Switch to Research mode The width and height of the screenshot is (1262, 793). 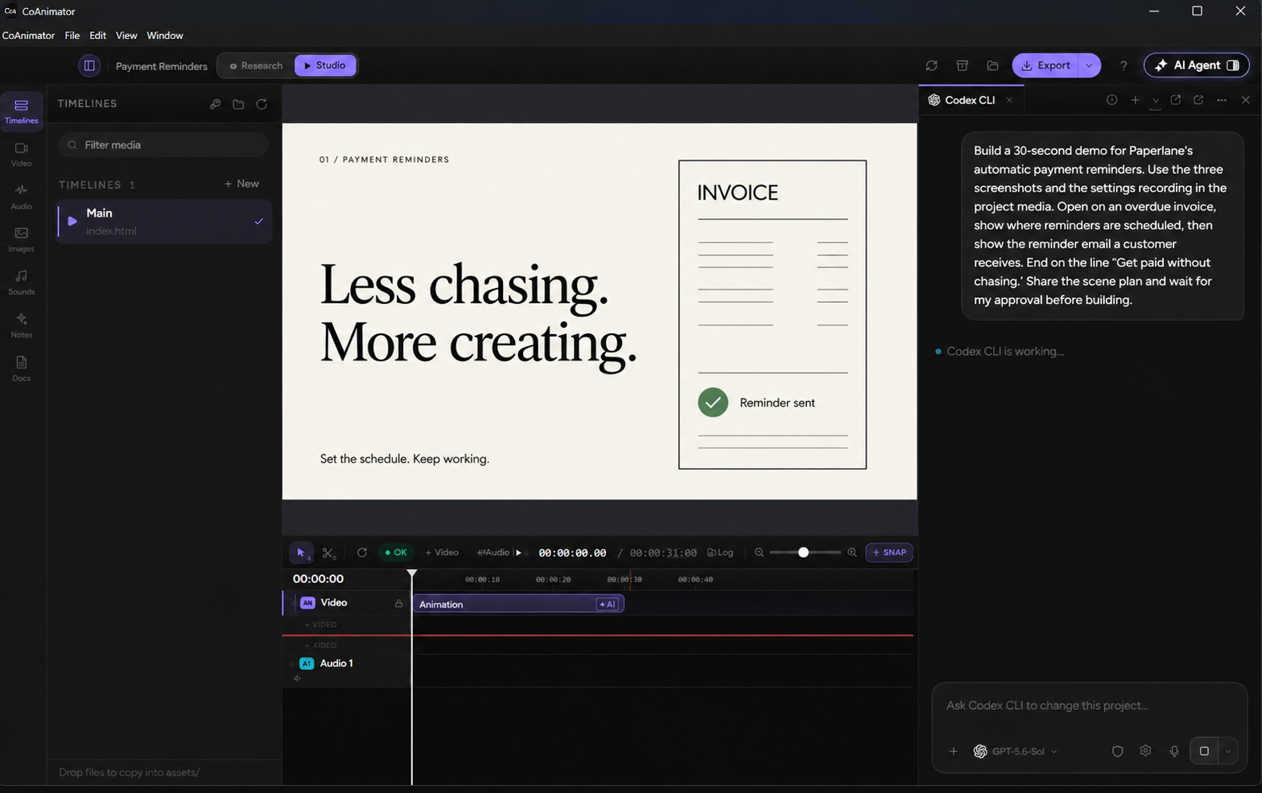click(x=256, y=65)
